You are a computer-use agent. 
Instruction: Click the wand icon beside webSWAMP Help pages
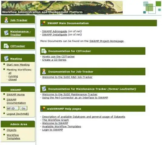[43, 109]
